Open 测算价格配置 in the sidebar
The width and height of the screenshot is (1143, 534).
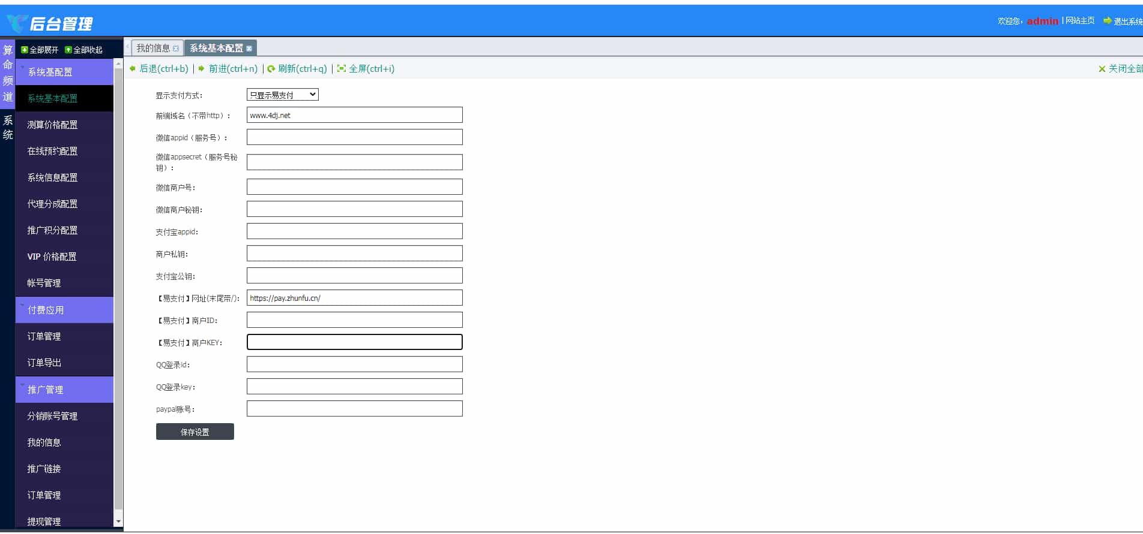coord(52,125)
